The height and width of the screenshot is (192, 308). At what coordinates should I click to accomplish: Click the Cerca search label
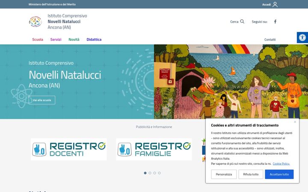[x=234, y=22]
